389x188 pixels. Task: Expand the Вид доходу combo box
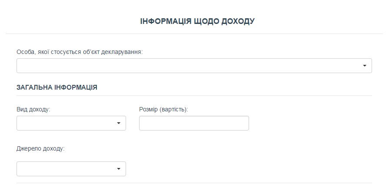pyautogui.click(x=71, y=123)
